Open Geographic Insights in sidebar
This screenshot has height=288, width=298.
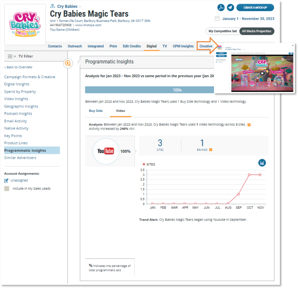[21, 106]
